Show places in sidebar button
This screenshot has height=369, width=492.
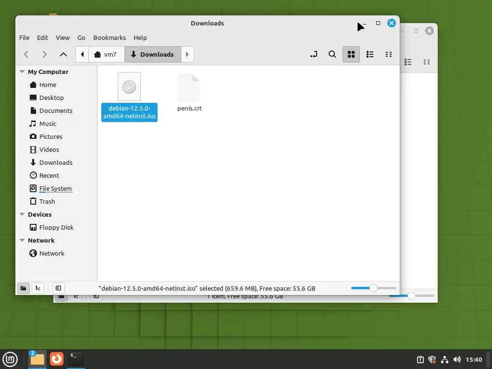[23, 288]
